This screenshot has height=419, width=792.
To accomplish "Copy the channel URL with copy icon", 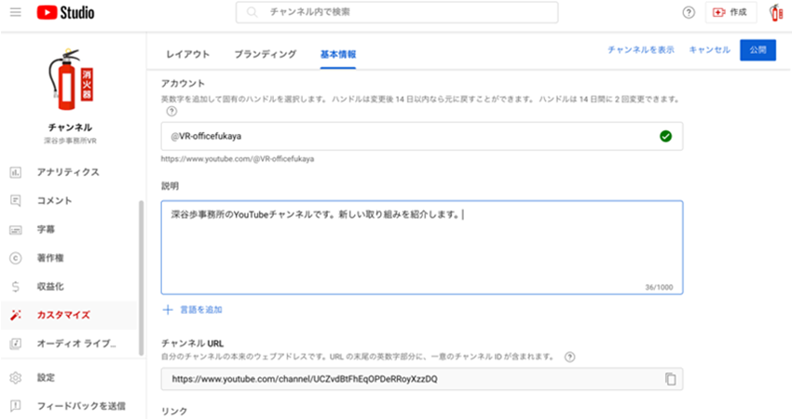I will point(670,379).
